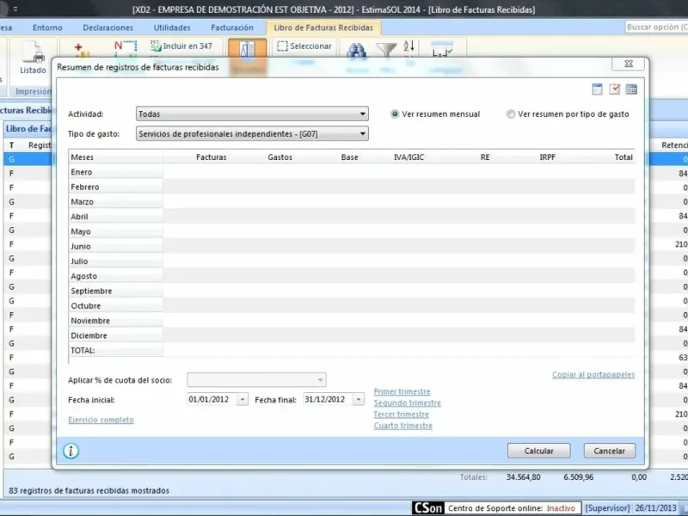The image size is (688, 516).
Task: Click the red checkmark clipboard icon
Action: tap(614, 89)
